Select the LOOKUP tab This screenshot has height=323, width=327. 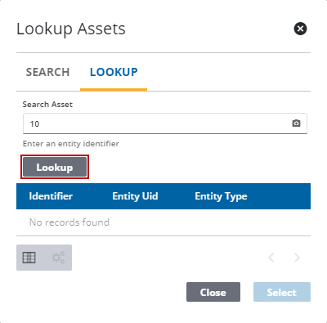pos(114,72)
